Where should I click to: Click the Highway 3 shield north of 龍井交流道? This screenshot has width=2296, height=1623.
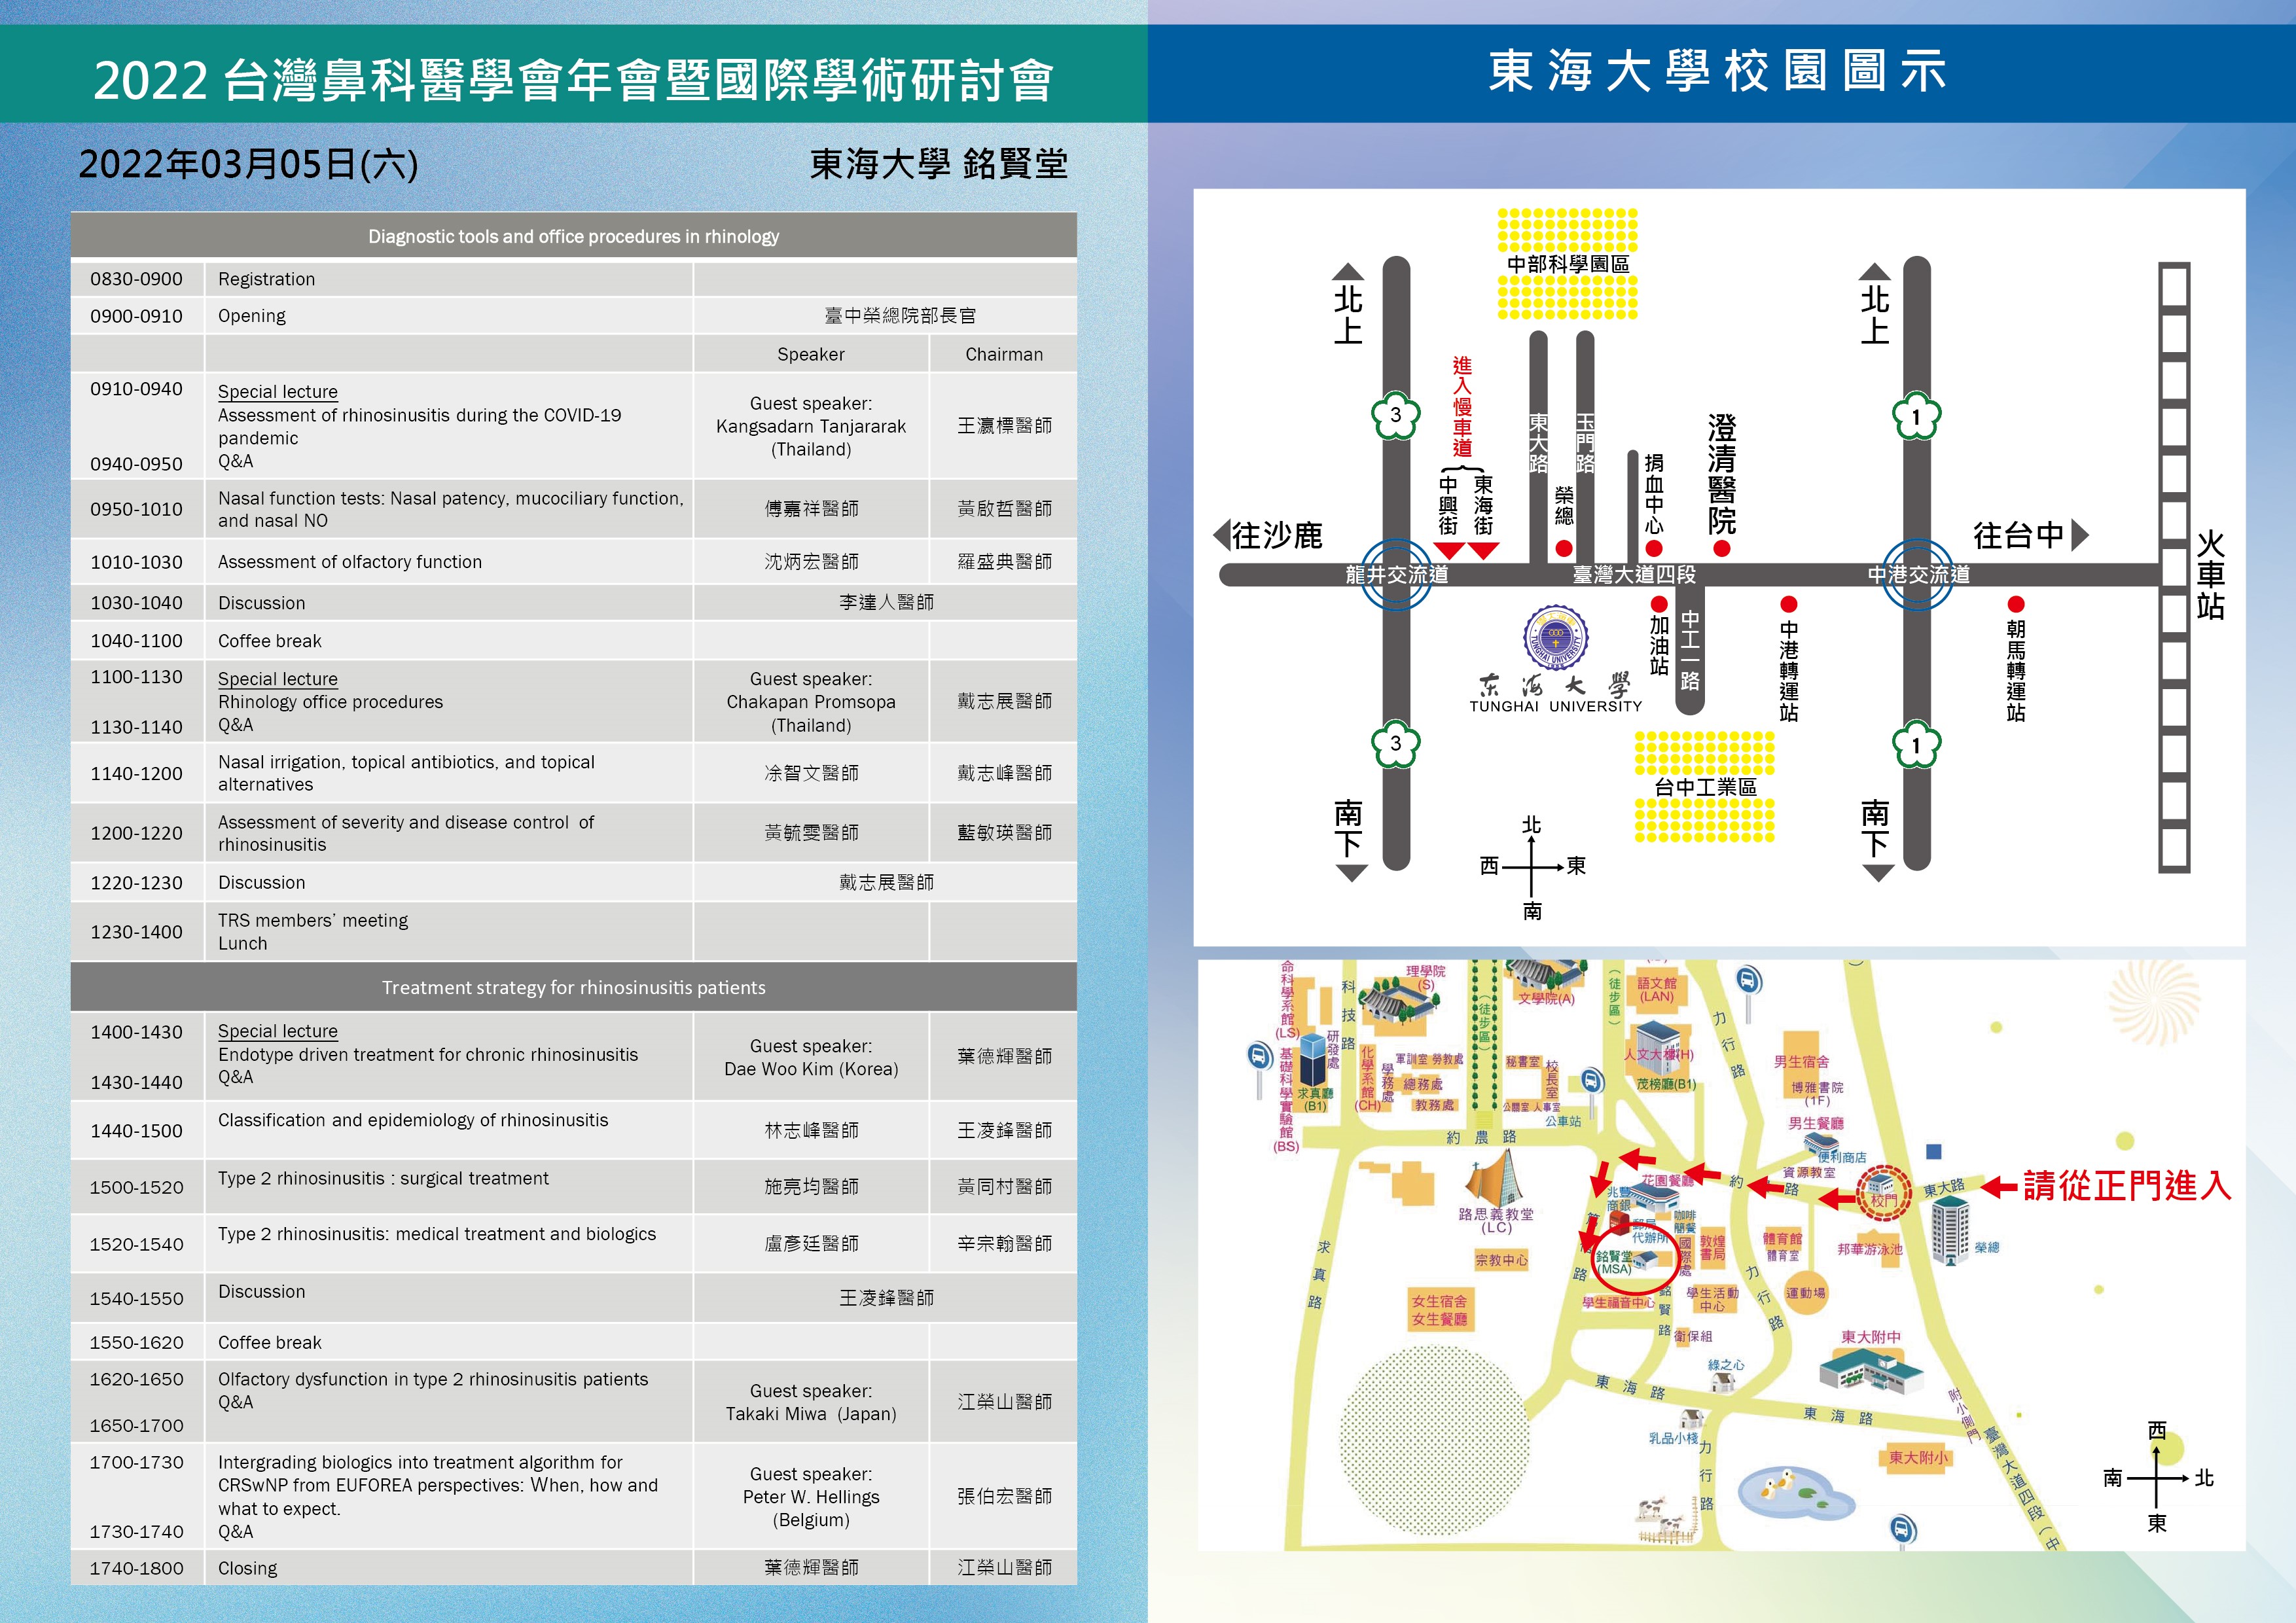click(1396, 415)
